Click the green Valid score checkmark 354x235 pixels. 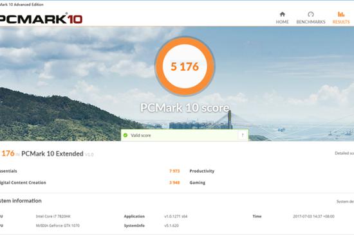tap(126, 135)
